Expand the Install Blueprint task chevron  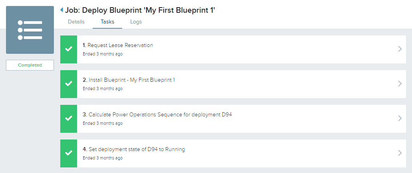coord(400,84)
